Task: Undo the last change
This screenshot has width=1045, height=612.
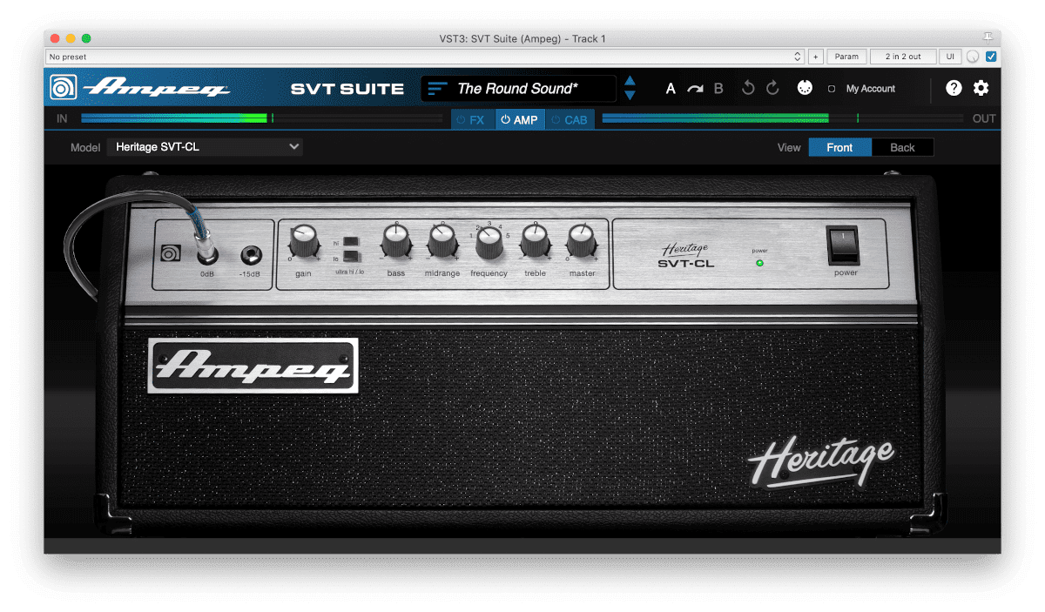Action: pyautogui.click(x=748, y=89)
